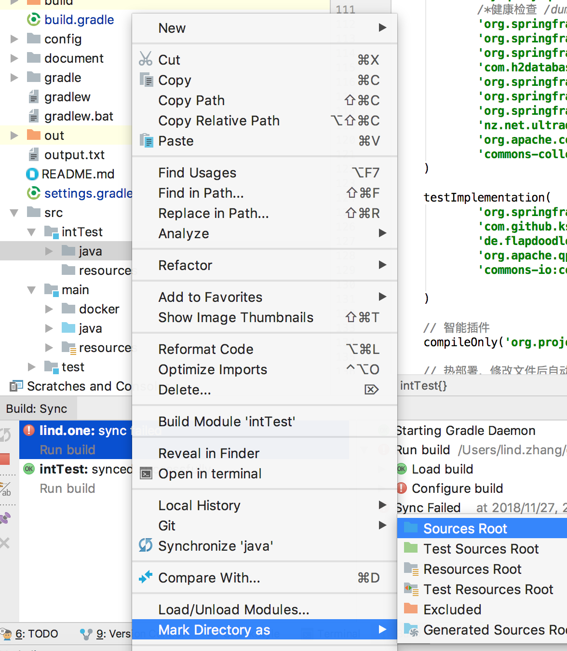Image resolution: width=567 pixels, height=651 pixels.
Task: Click the Version Control tool window icon
Action: (86, 634)
